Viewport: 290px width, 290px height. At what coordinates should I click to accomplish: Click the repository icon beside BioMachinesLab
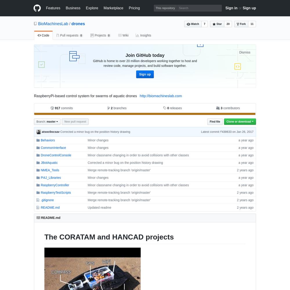point(35,24)
